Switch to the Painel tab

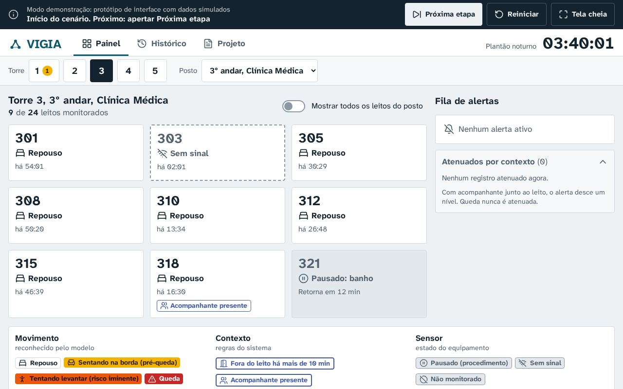point(101,44)
